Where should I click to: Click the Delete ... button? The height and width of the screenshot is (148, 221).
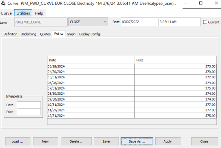click(77, 141)
